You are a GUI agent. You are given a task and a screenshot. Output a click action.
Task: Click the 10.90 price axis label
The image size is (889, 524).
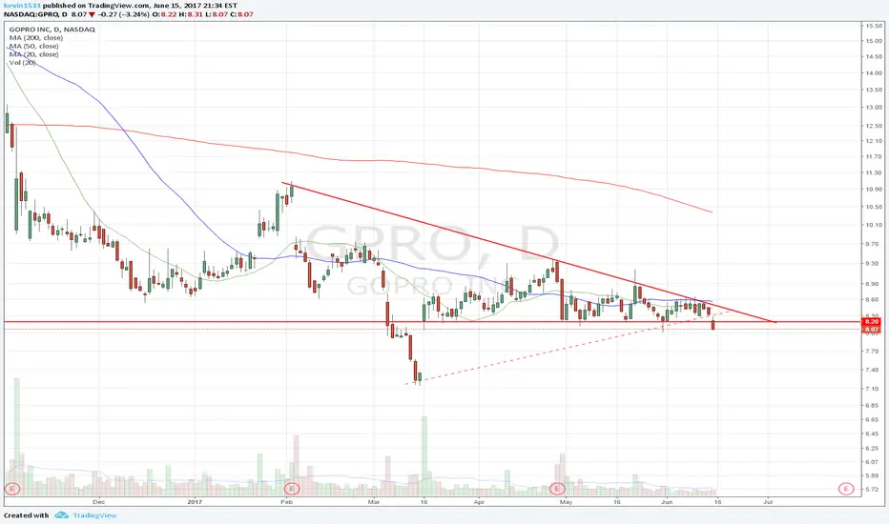pyautogui.click(x=874, y=190)
